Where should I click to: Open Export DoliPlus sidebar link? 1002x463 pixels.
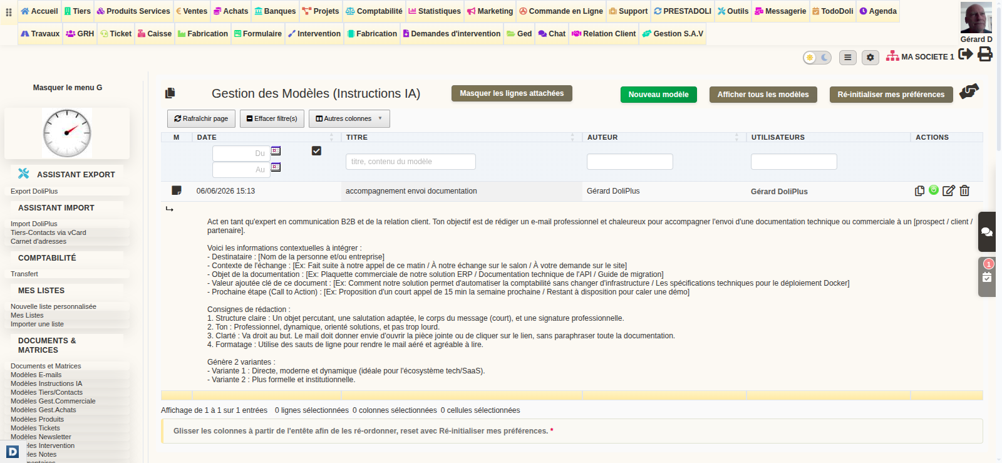click(34, 191)
